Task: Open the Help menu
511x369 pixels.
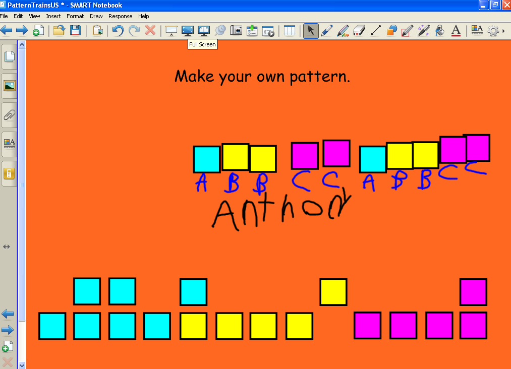Action: pyautogui.click(x=143, y=16)
